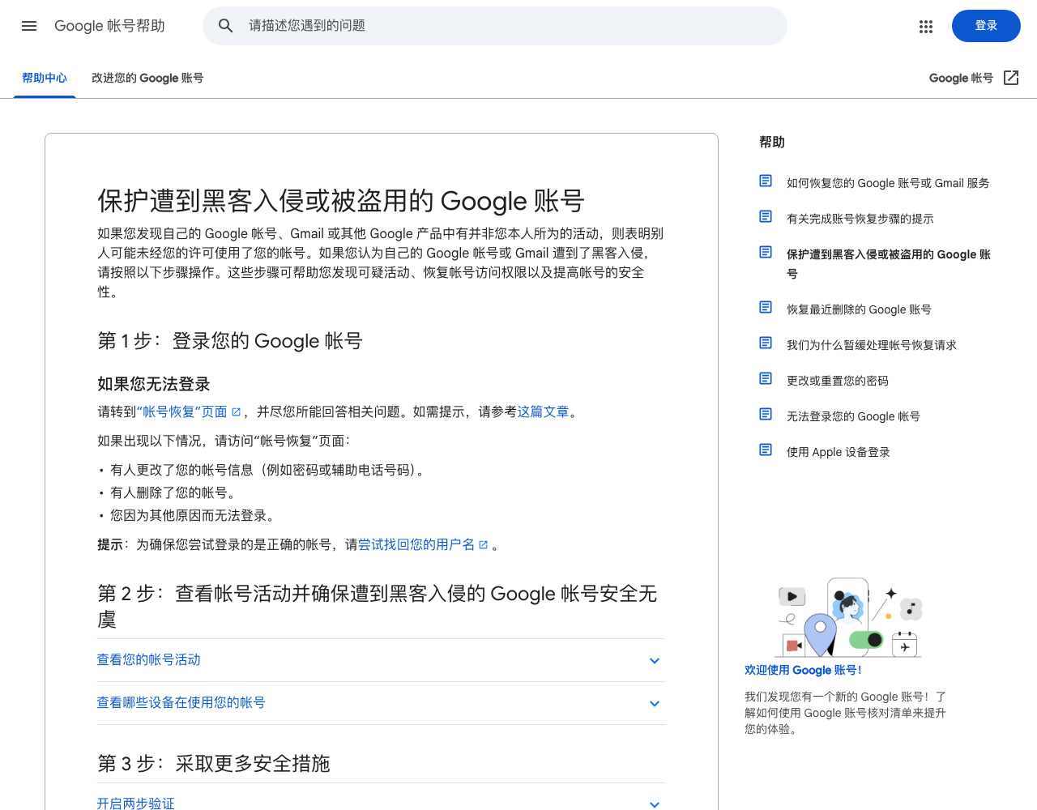Viewport: 1037px width, 810px height.
Task: Click article icon beside 使用 Apple 设备登录
Action: pyautogui.click(x=766, y=450)
